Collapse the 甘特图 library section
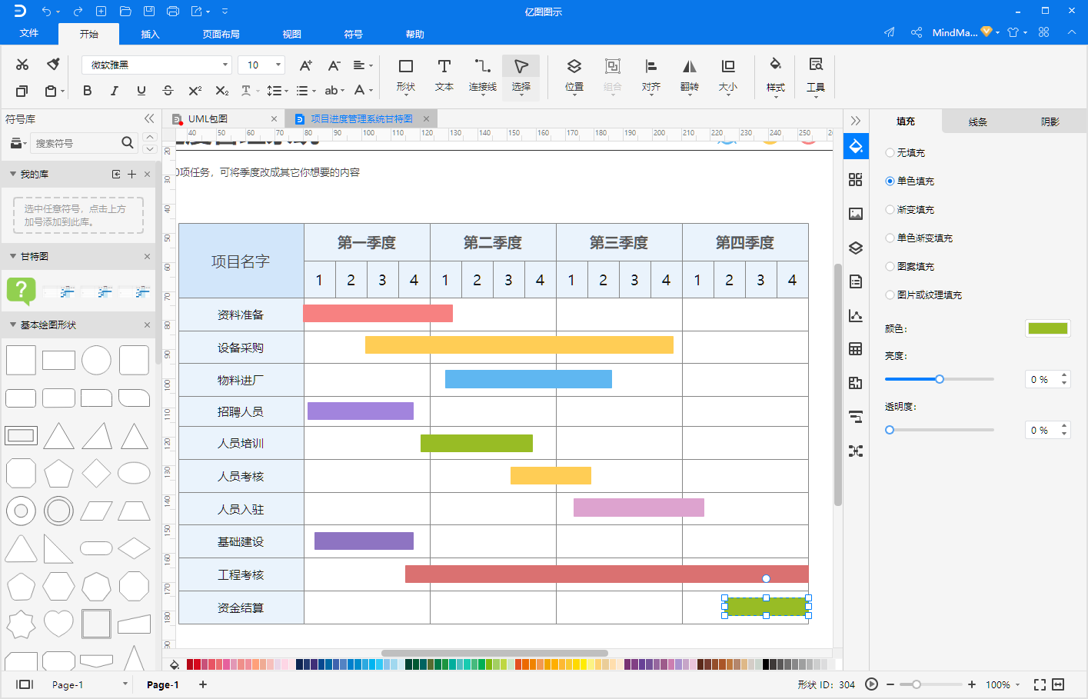Image resolution: width=1088 pixels, height=699 pixels. (x=13, y=256)
